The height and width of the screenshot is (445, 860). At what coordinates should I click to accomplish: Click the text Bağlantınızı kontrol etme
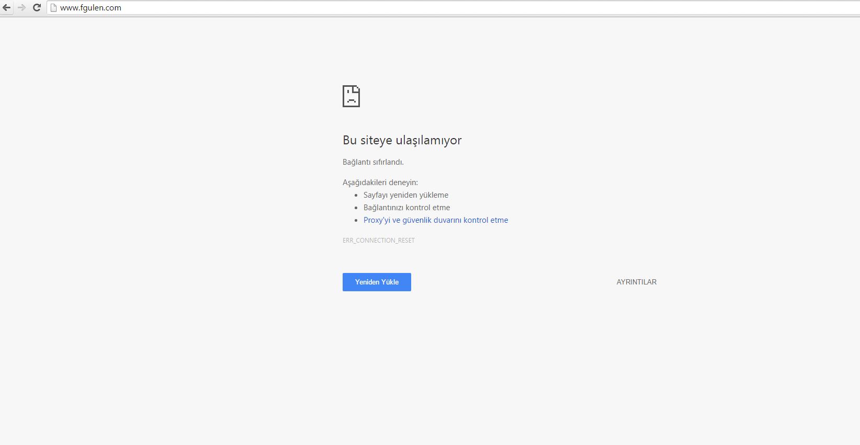[x=406, y=208]
